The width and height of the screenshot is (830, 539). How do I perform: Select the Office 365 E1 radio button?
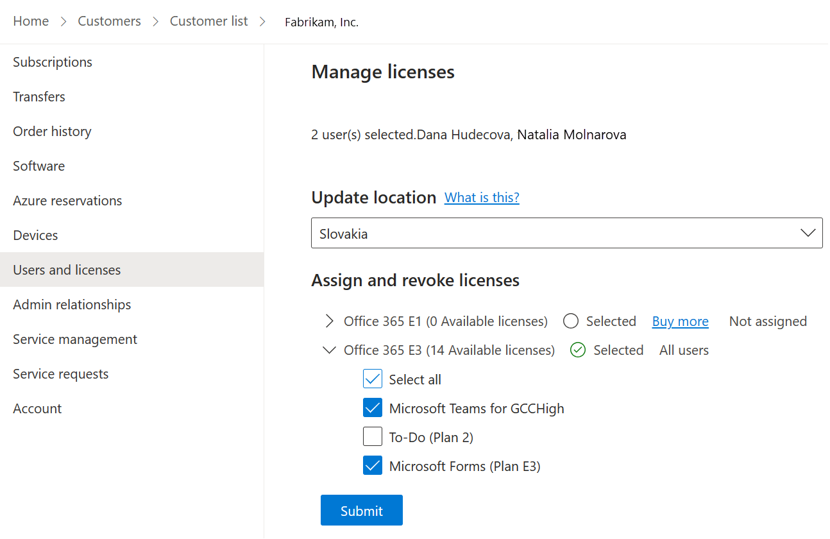coord(570,321)
